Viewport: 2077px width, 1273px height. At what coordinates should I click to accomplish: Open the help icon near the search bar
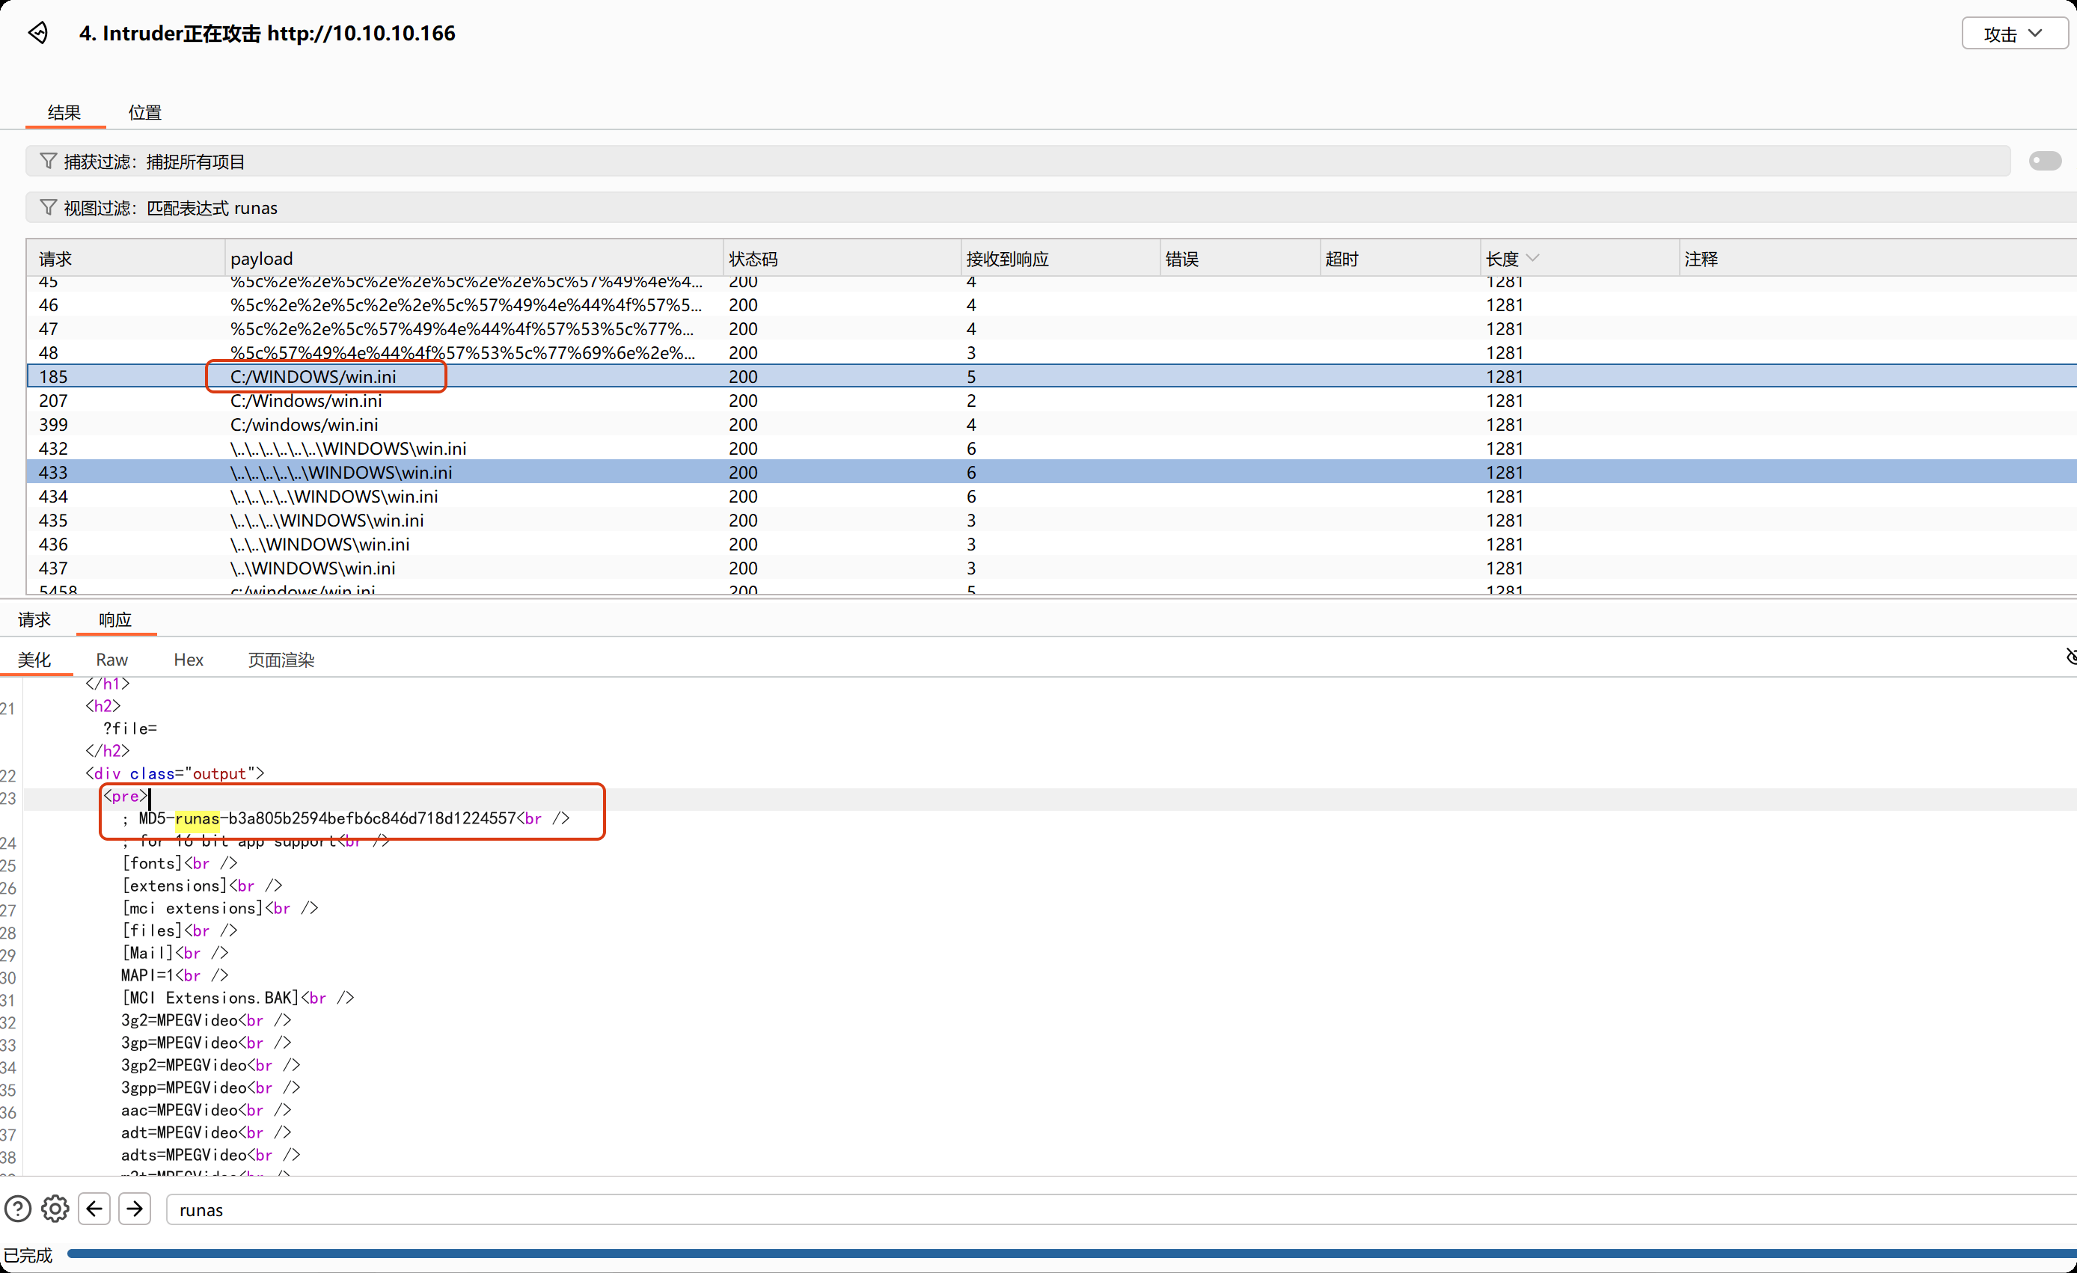click(17, 1209)
